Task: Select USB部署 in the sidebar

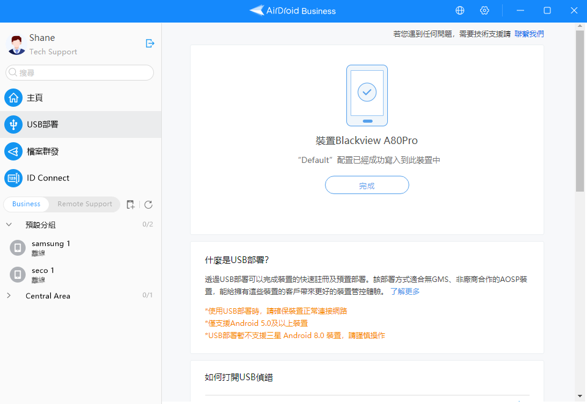Action: pyautogui.click(x=81, y=124)
